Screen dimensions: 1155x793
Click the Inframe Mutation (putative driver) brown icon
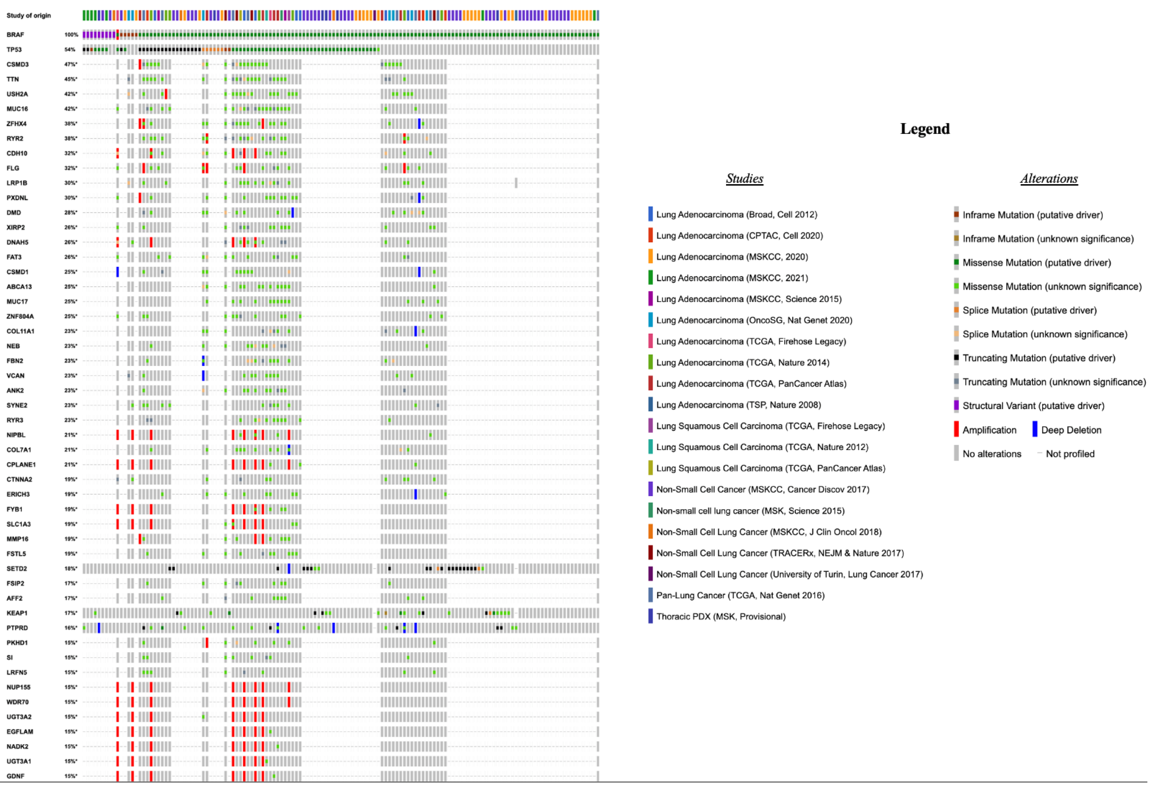956,214
